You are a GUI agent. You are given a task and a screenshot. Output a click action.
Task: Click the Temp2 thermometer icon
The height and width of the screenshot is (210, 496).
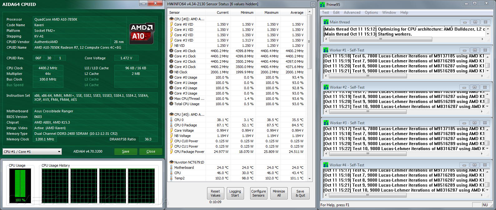pyautogui.click(x=171, y=178)
